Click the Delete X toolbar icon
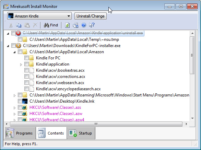201x150 pixels. pos(35,25)
